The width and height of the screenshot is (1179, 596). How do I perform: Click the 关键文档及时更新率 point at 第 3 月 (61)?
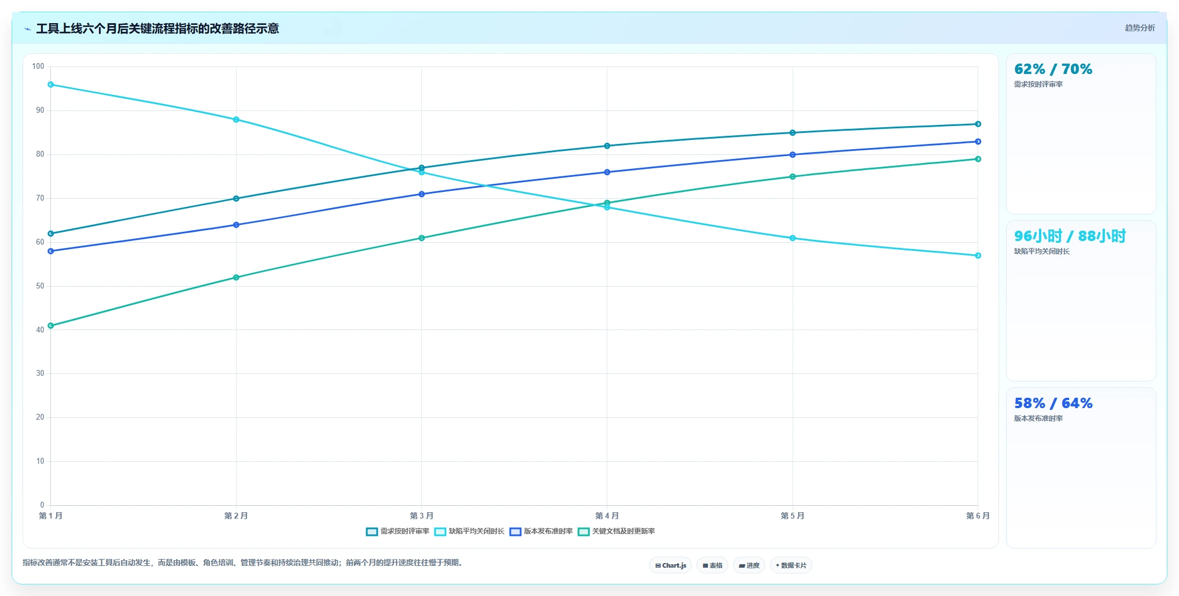[x=422, y=238]
